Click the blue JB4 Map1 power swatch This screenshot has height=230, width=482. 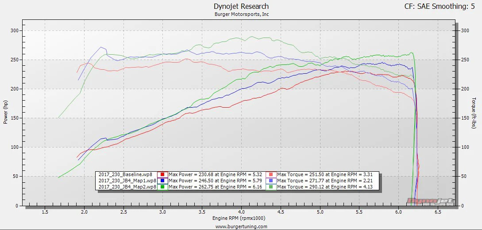click(163, 181)
